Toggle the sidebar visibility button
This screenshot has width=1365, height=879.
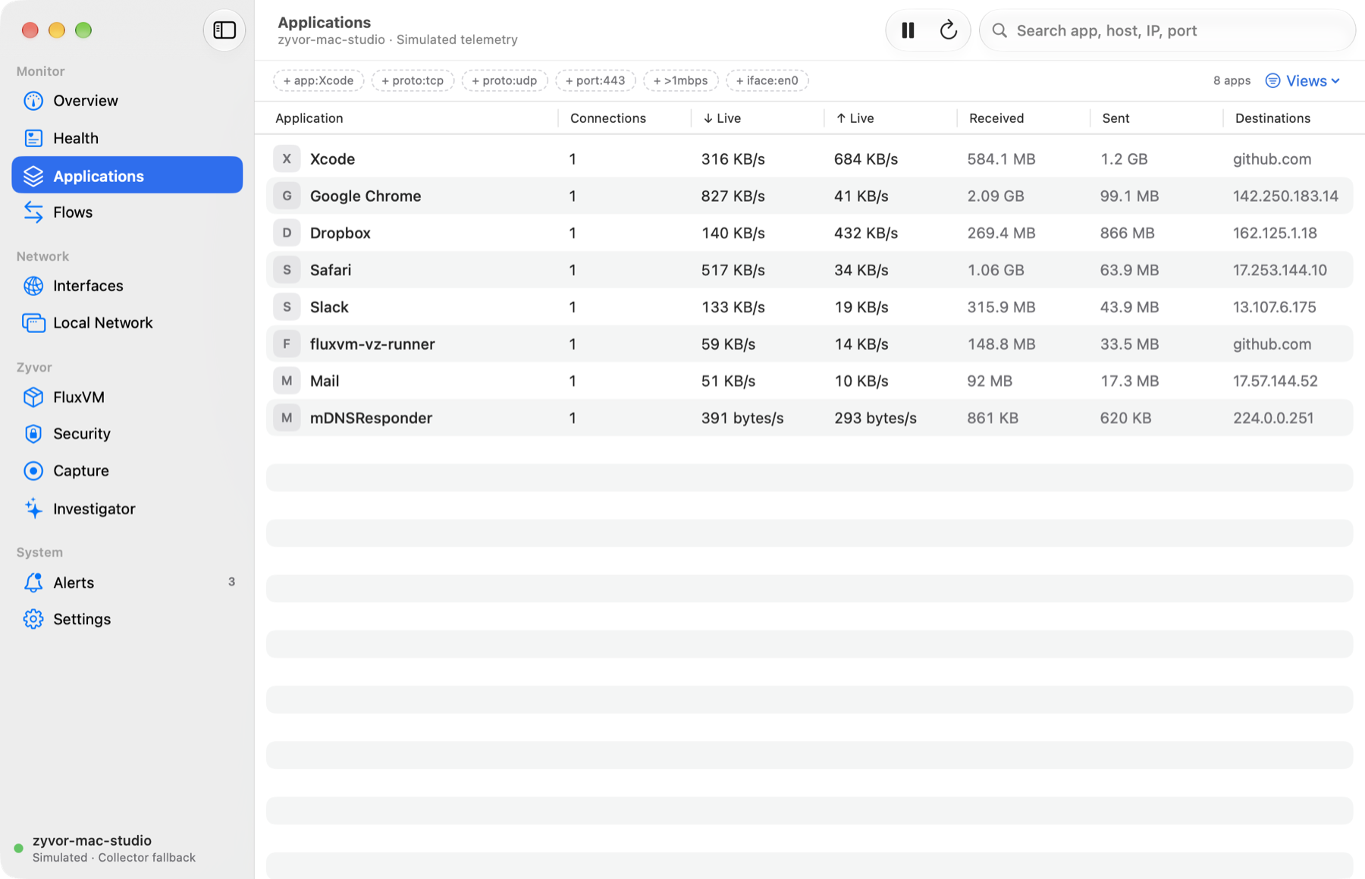[x=224, y=30]
